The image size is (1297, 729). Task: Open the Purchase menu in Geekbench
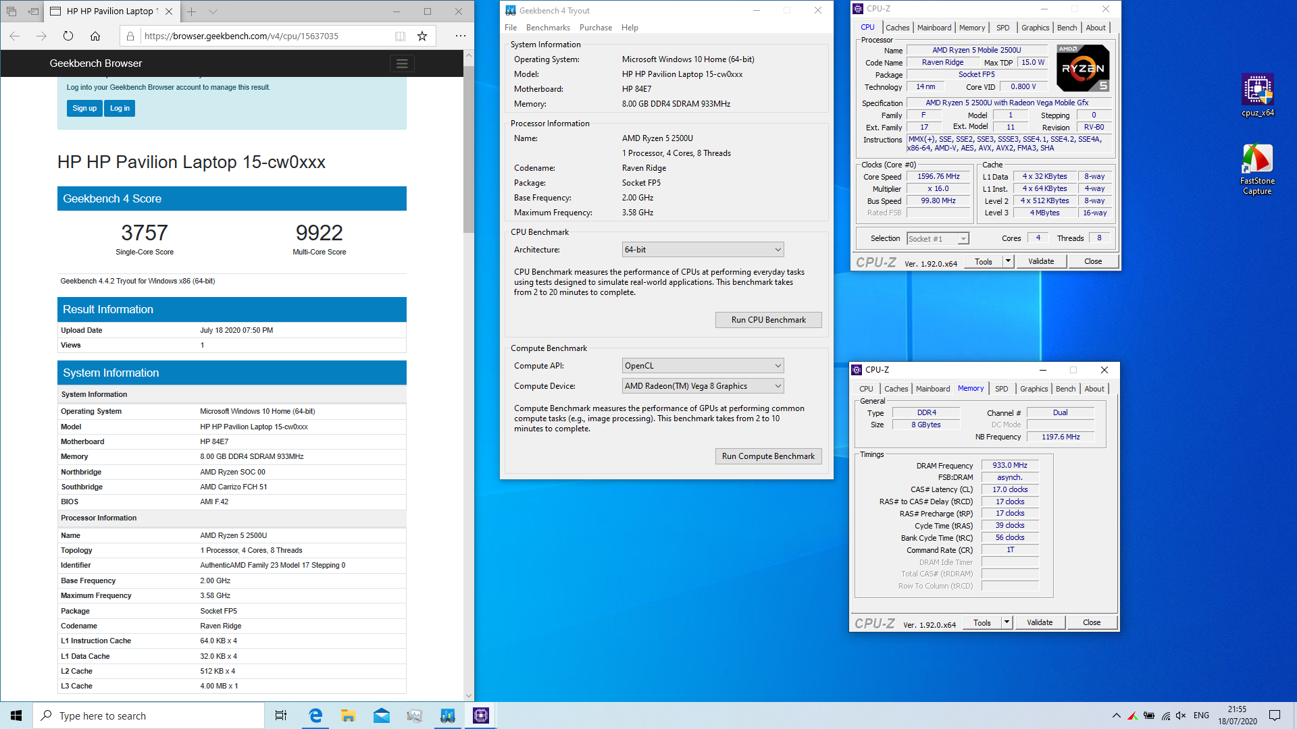[x=596, y=28]
